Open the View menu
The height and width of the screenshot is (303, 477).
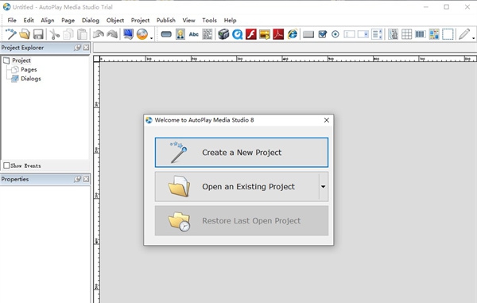click(188, 21)
